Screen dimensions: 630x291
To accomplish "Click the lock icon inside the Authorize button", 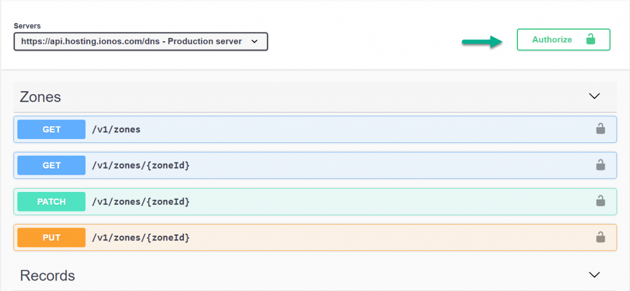I will (x=591, y=39).
